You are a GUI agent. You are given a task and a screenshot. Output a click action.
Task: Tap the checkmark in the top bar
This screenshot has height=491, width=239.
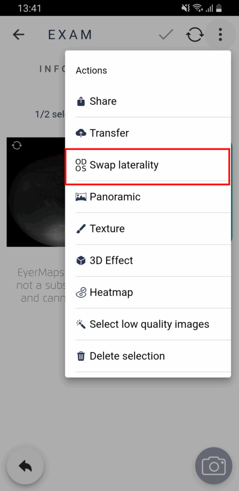point(166,35)
